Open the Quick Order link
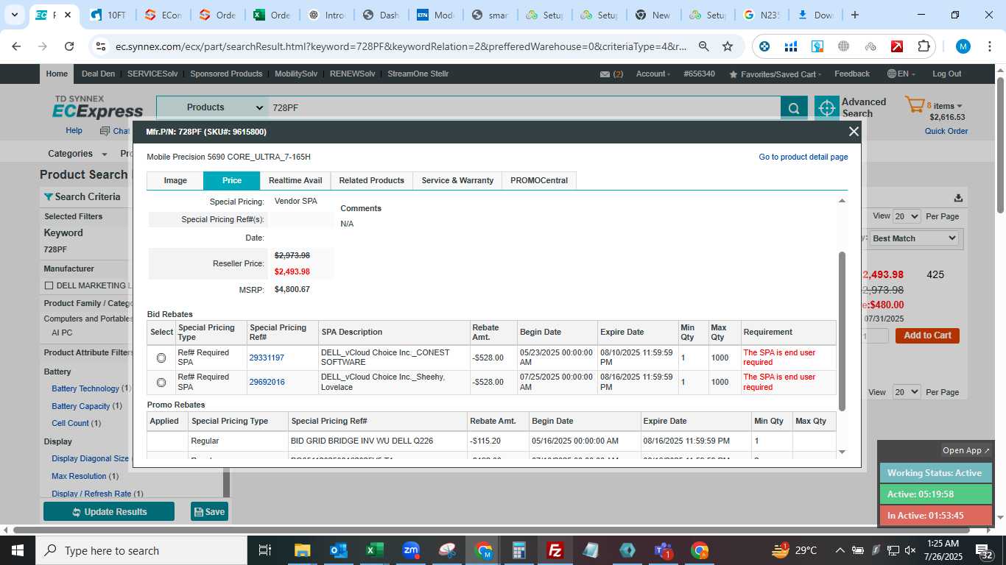This screenshot has height=565, width=1006. [946, 132]
